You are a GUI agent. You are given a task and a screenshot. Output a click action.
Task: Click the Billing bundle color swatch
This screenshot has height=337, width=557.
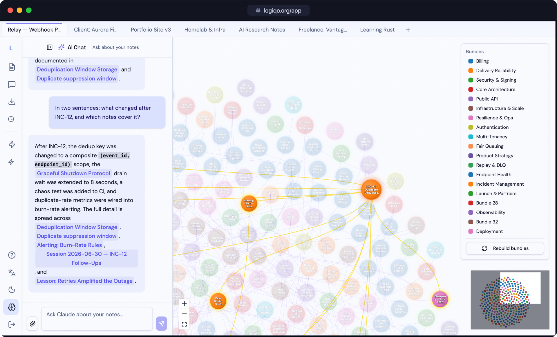point(471,61)
